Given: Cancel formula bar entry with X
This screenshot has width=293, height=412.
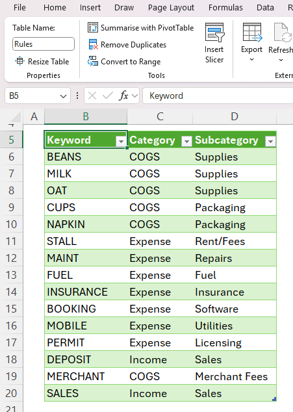Looking at the screenshot, I should [x=92, y=96].
